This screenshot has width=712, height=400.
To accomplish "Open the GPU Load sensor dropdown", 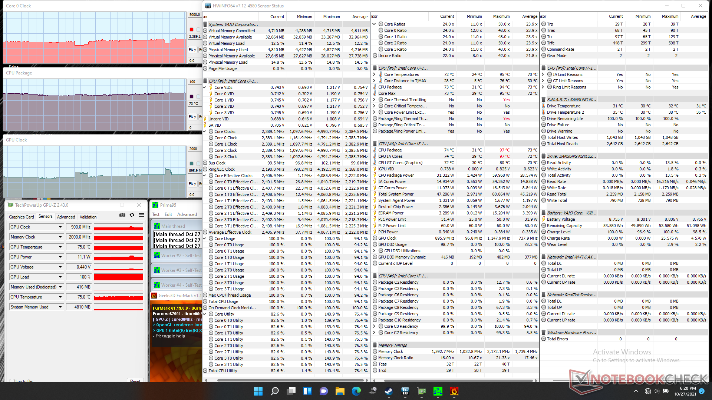I will click(60, 277).
